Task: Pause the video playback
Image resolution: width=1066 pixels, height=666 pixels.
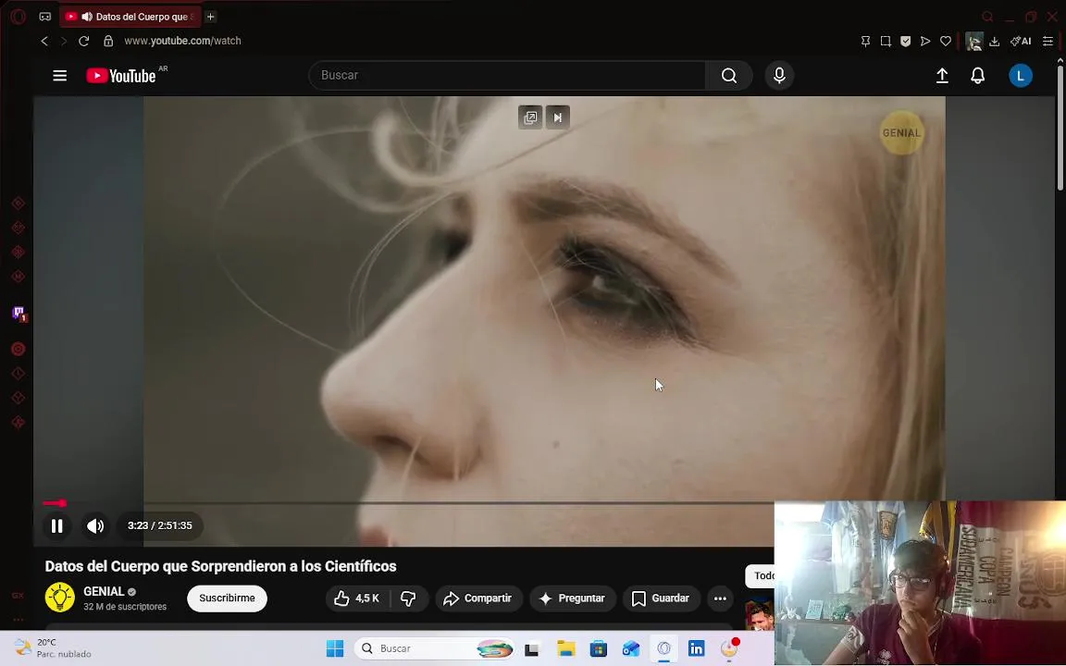Action: click(57, 525)
